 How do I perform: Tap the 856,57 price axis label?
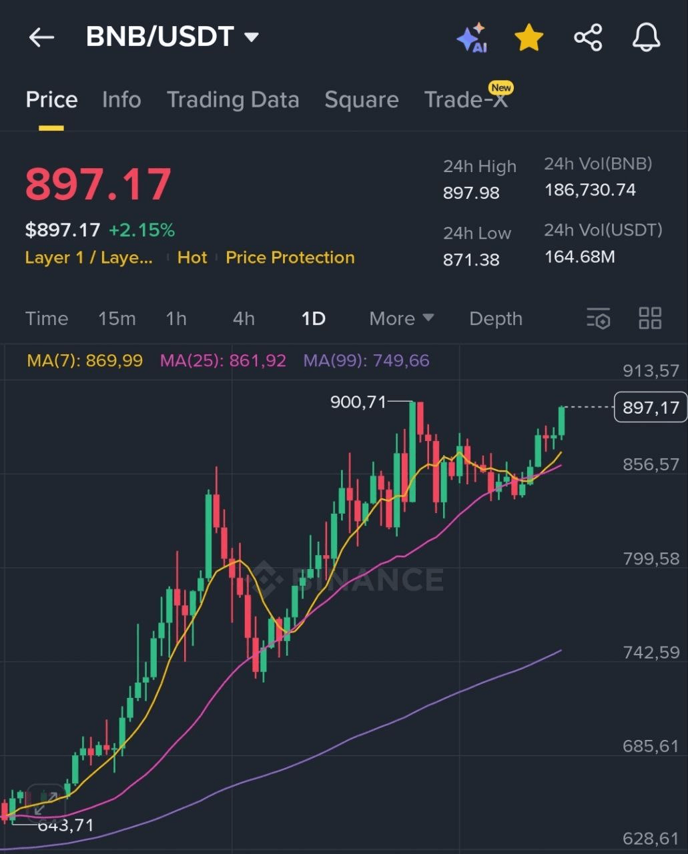(x=651, y=465)
